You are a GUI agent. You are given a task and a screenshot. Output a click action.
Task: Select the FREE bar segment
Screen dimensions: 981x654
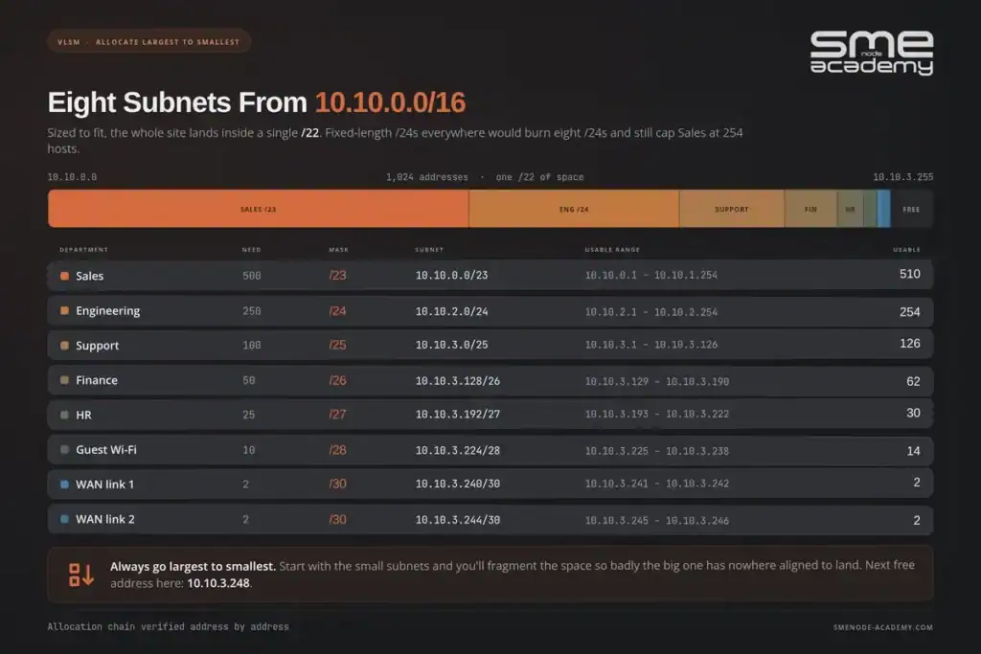click(912, 209)
